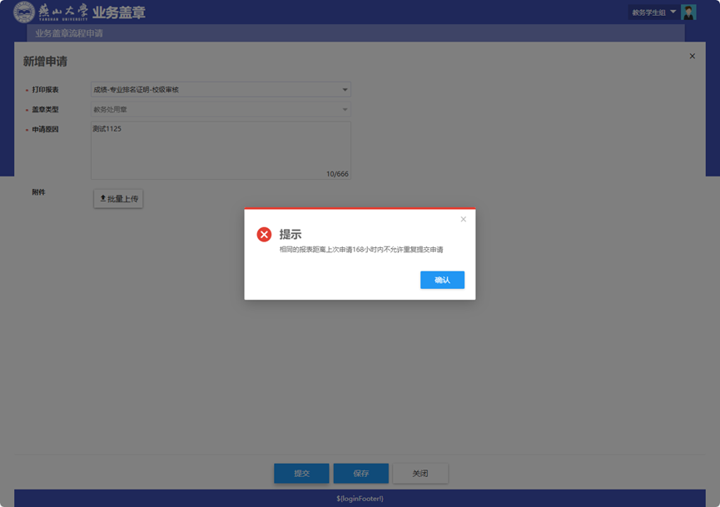The width and height of the screenshot is (720, 507).
Task: Click the red error icon in alert
Action: pyautogui.click(x=264, y=235)
